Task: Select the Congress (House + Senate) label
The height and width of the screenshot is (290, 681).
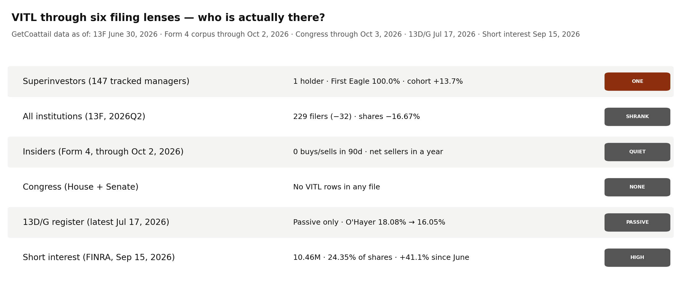Action: pos(80,187)
